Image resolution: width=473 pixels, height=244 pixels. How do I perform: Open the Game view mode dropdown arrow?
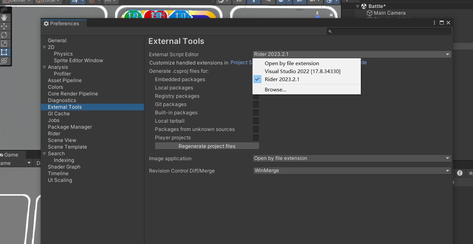click(29, 163)
